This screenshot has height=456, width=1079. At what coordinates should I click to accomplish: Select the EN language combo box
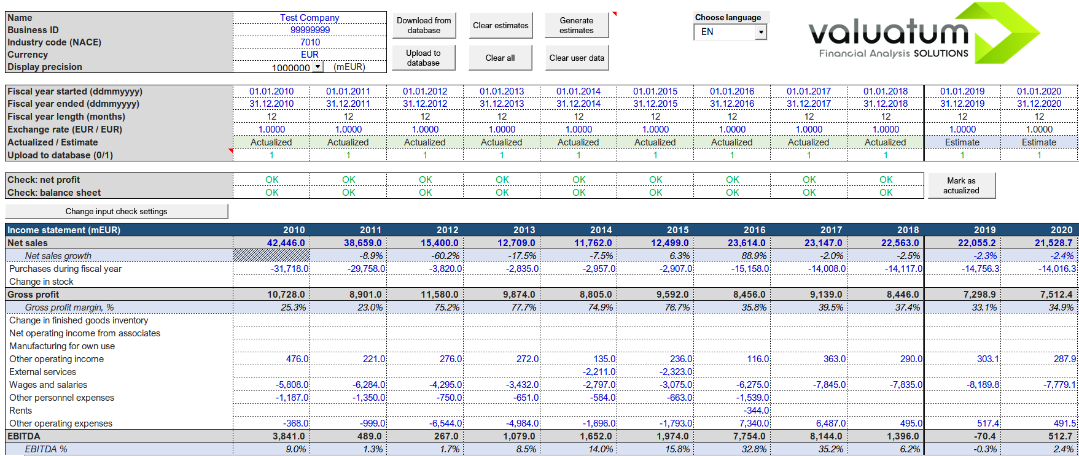click(x=730, y=32)
